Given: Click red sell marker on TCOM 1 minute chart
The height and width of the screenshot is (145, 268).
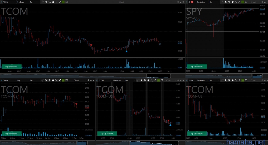Looking at the screenshot, I should 91,45.
